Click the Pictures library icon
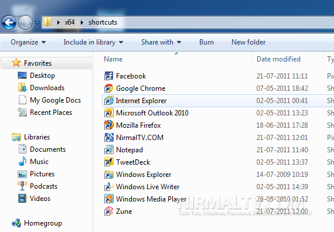334x232 pixels. pyautogui.click(x=22, y=174)
